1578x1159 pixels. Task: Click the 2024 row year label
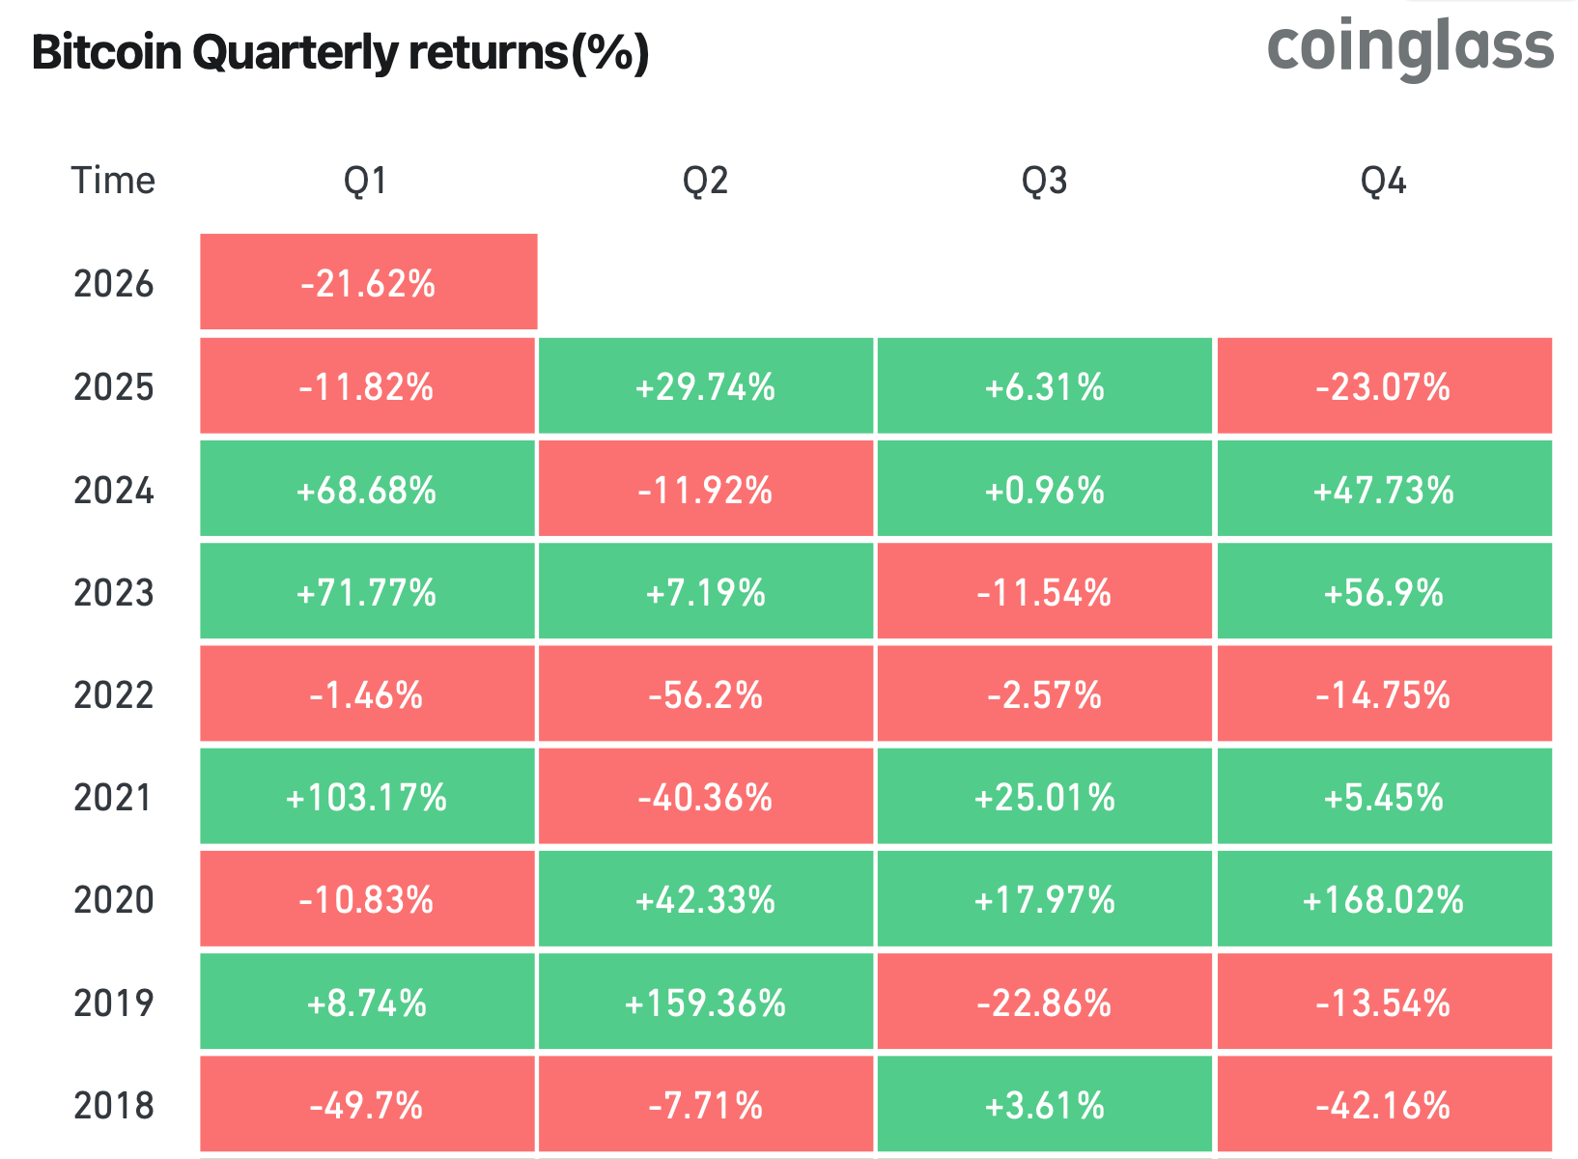click(x=113, y=490)
